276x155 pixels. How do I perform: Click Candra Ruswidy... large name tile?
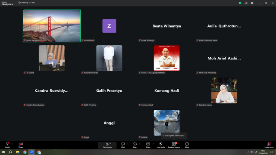click(52, 91)
